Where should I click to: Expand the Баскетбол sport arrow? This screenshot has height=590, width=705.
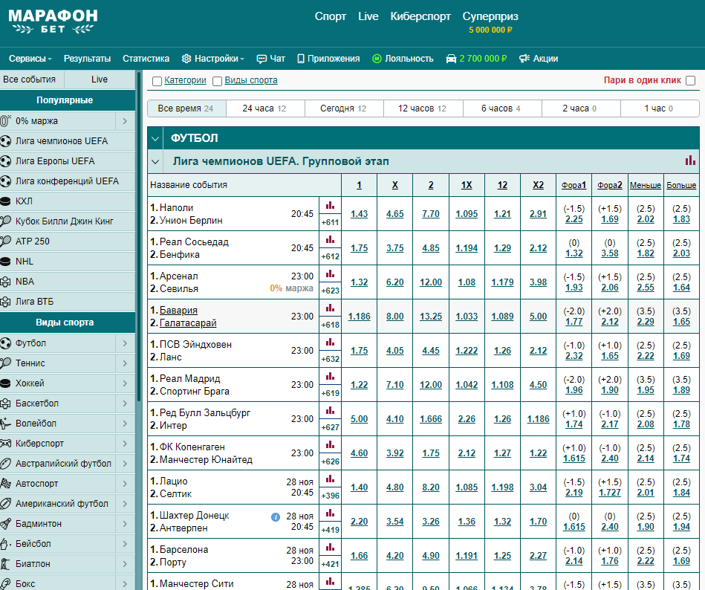click(125, 403)
